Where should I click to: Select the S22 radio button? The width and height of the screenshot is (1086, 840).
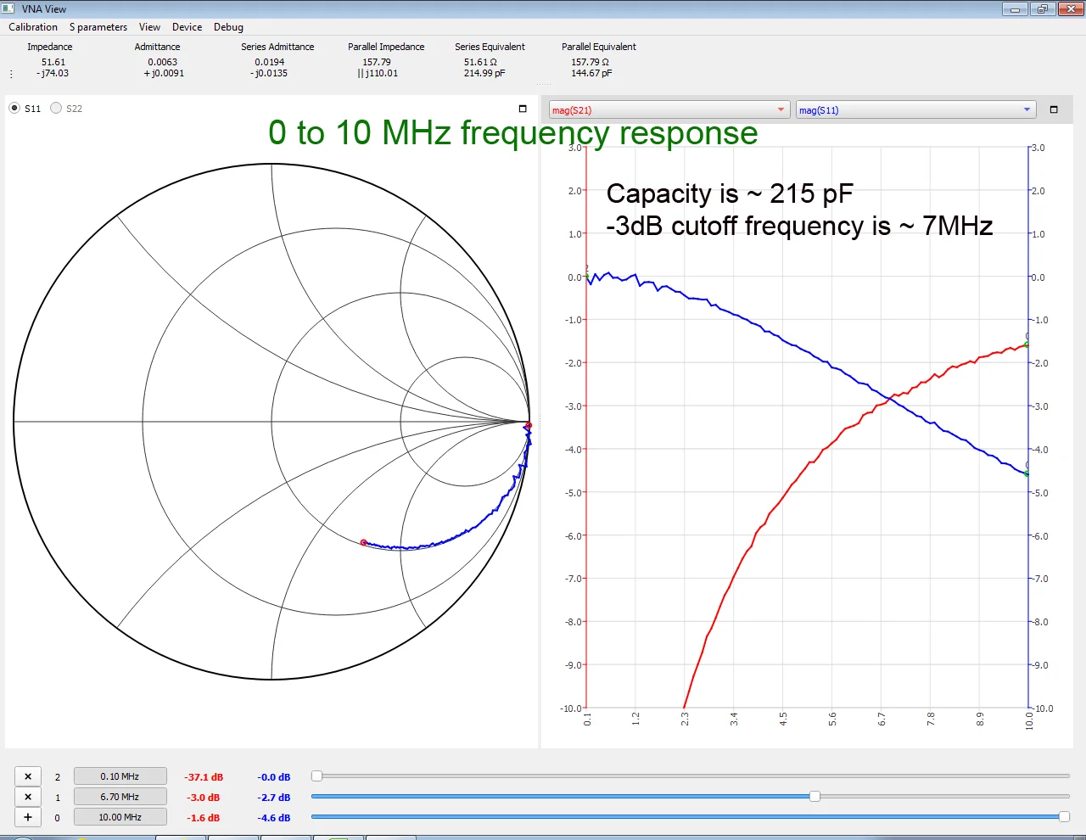click(56, 108)
